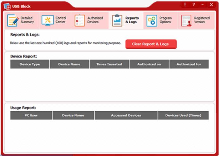Click the 'Usage Report:' heading text
The image size is (219, 156).
pyautogui.click(x=23, y=108)
